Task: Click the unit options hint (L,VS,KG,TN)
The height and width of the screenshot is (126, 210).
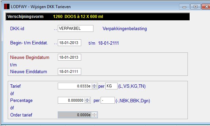Action: [x=132, y=86]
